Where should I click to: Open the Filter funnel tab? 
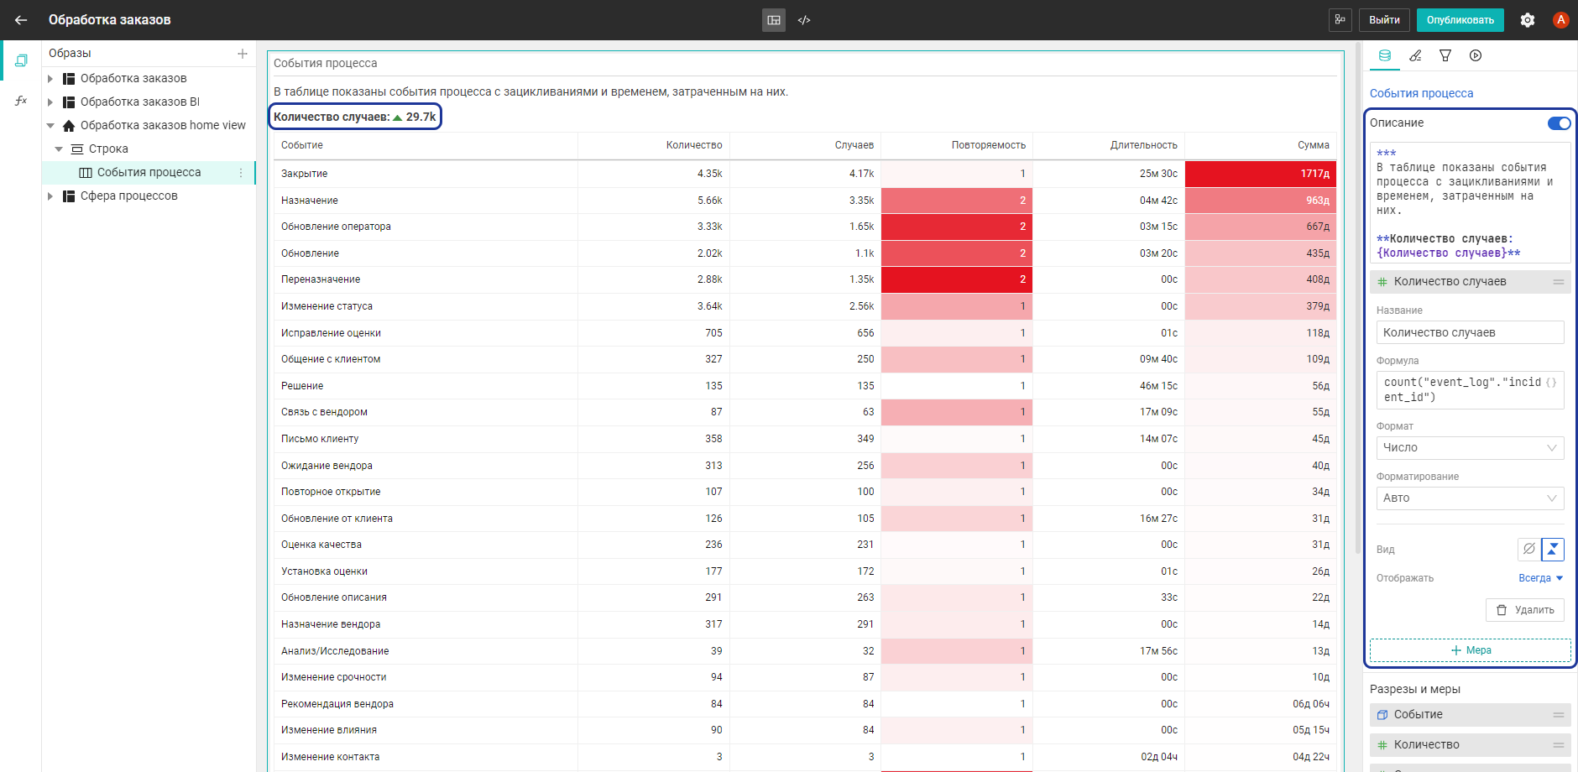tap(1445, 55)
